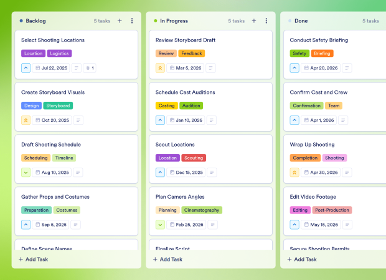Toggle priority arrow on Select Shooting Locations card
Viewport: 386px width, 280px height.
coord(26,68)
